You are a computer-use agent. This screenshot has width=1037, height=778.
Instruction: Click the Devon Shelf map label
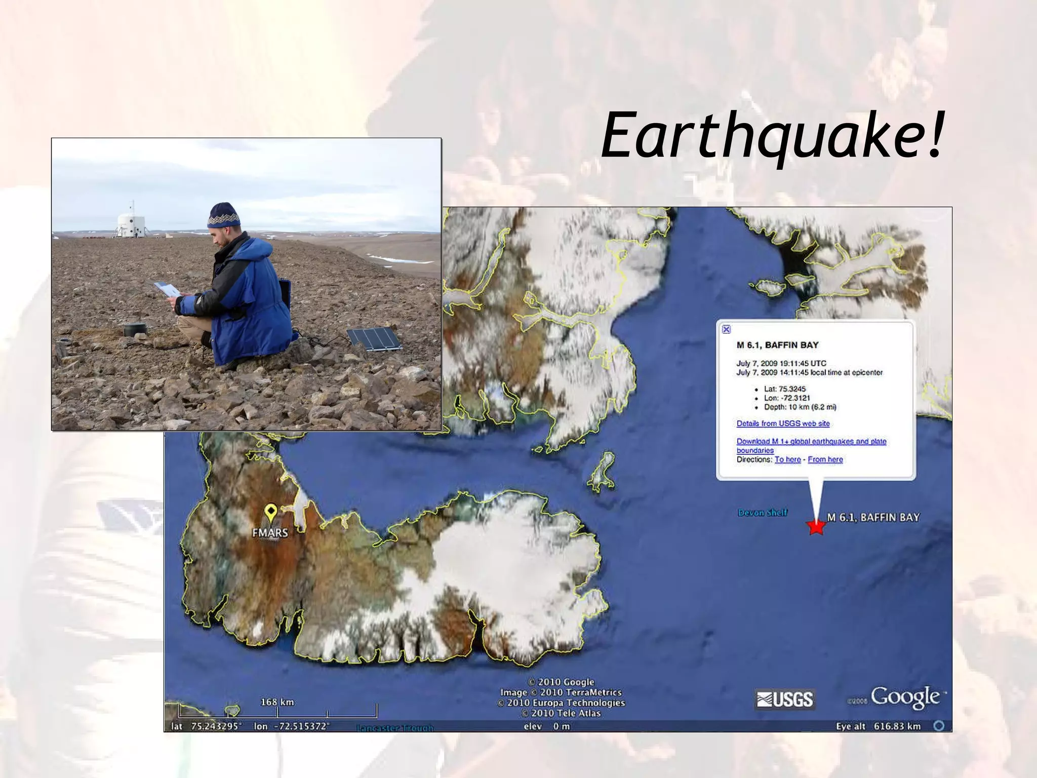click(763, 513)
